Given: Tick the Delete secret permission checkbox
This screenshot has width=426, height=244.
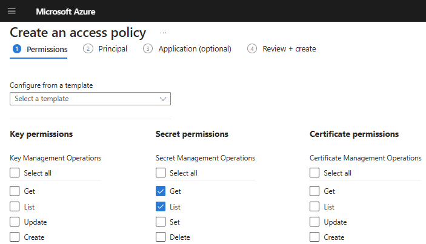Looking at the screenshot, I should (161, 237).
